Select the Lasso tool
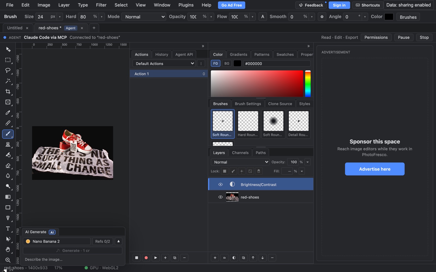Screen dimensions: 436x272 coord(8,70)
